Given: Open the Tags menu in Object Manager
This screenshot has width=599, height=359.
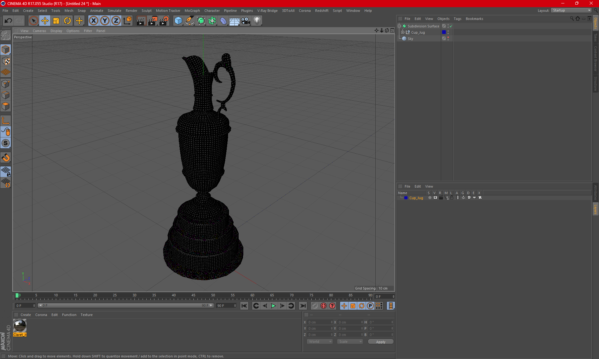Looking at the screenshot, I should tap(457, 19).
